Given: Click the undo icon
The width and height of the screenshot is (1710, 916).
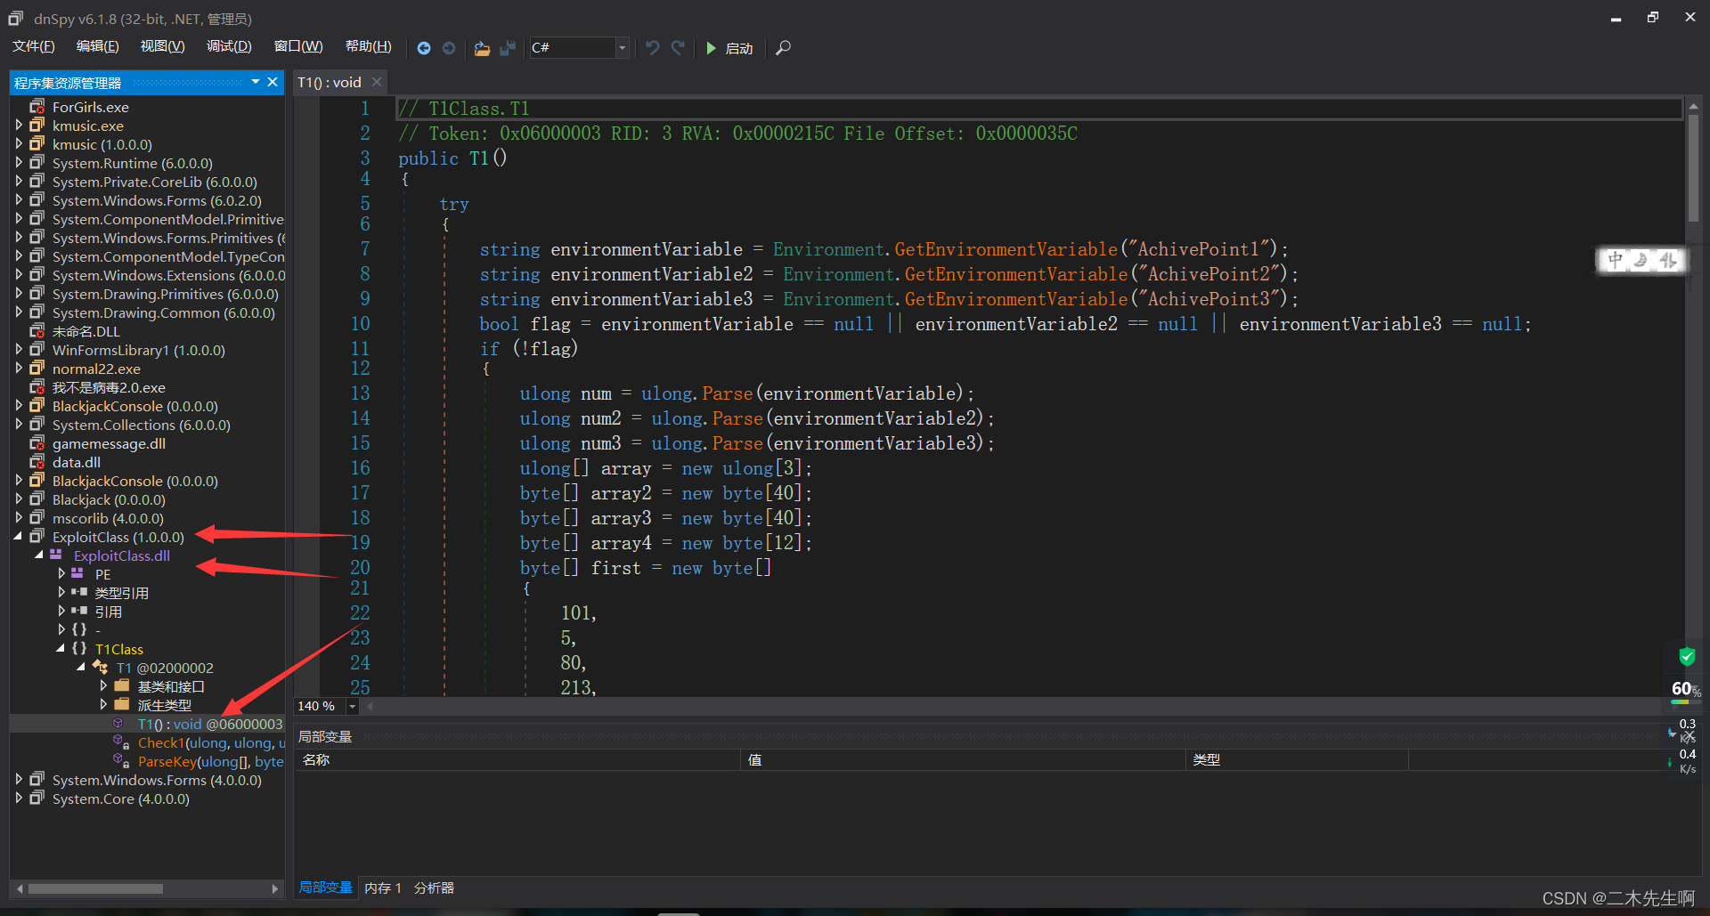Looking at the screenshot, I should (x=653, y=48).
